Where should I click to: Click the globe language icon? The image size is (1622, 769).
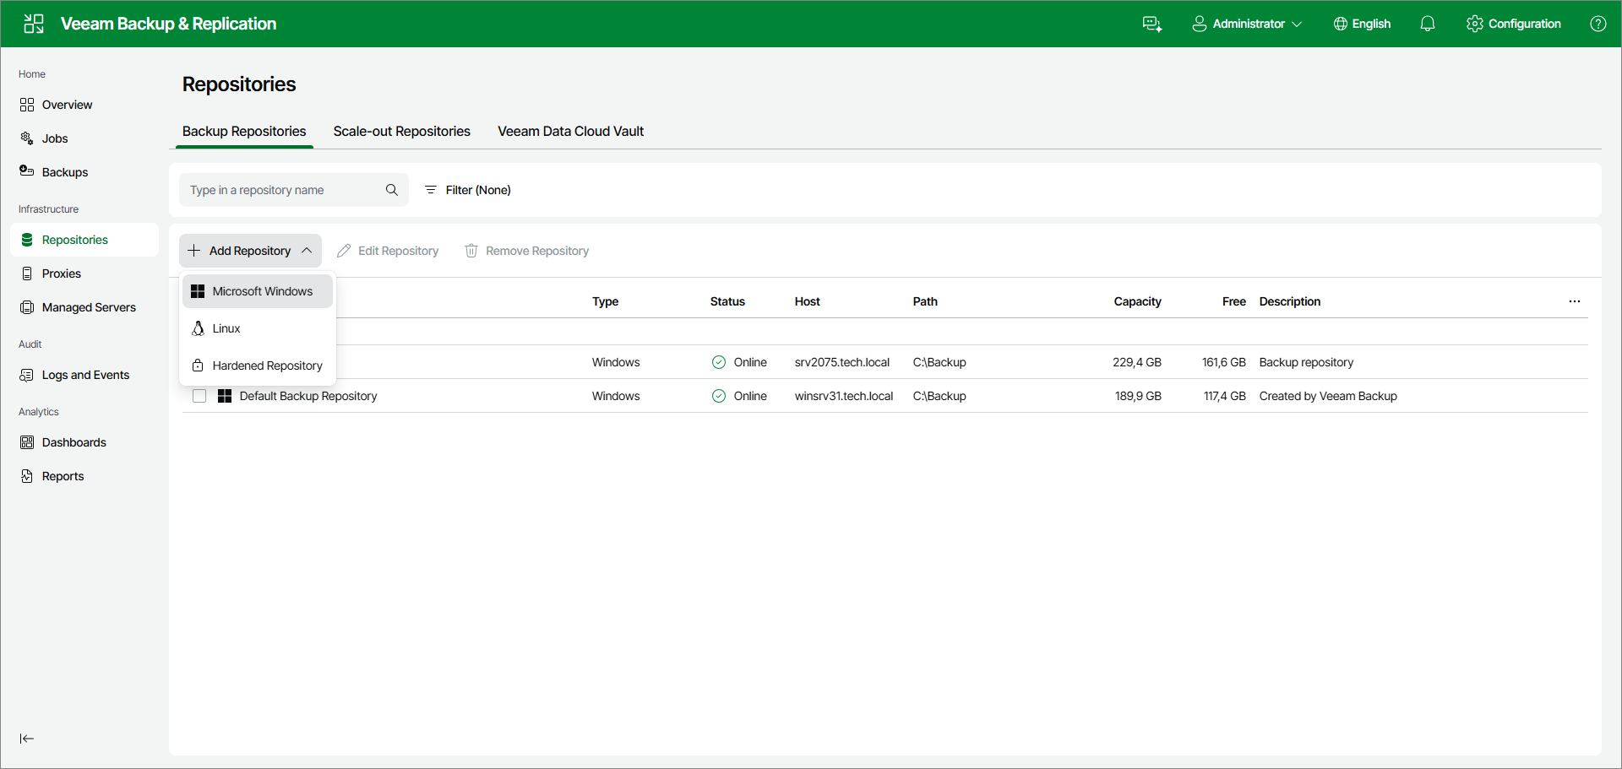click(1340, 24)
